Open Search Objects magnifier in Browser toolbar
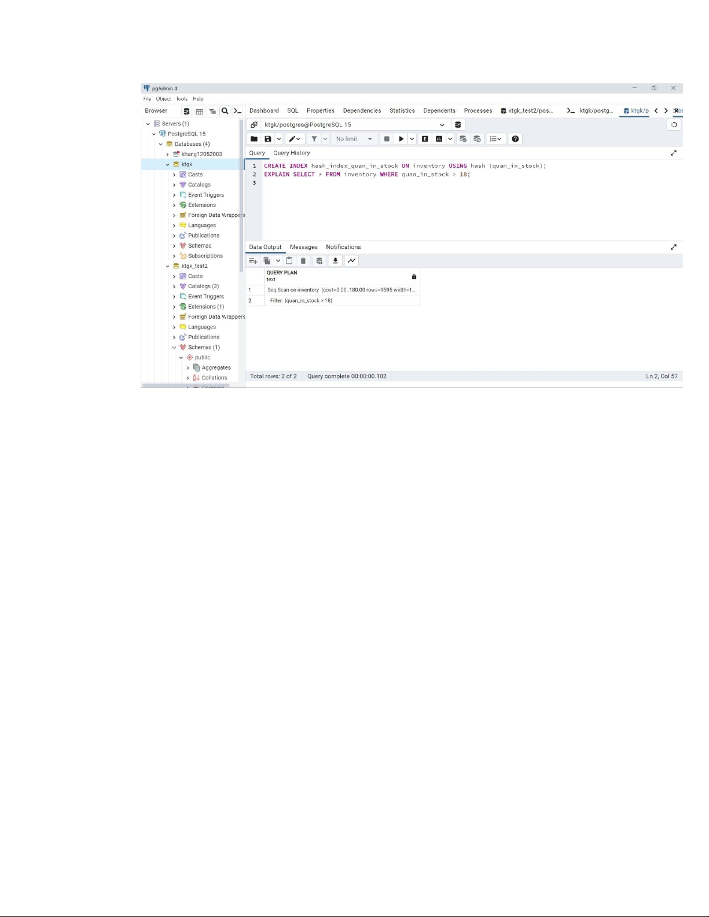The image size is (709, 917). tap(225, 111)
